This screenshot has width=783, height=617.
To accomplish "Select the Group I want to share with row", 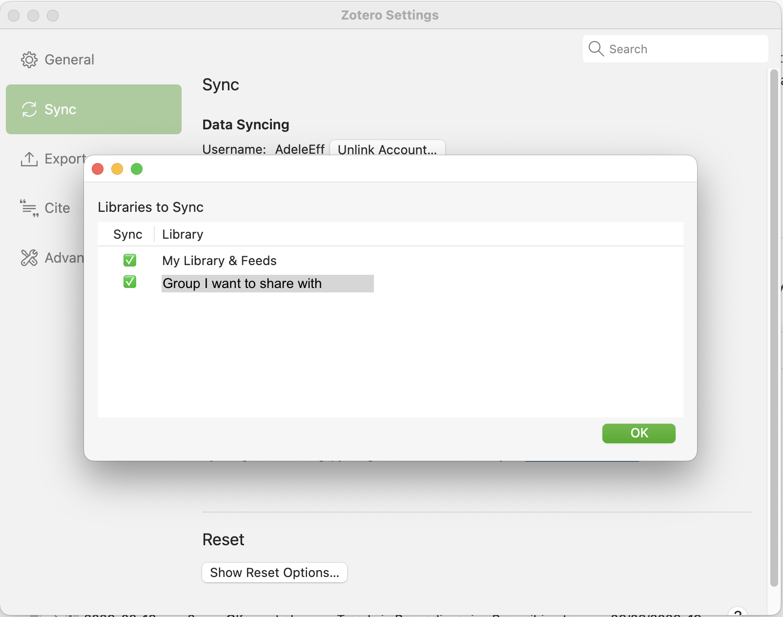I will pyautogui.click(x=390, y=283).
